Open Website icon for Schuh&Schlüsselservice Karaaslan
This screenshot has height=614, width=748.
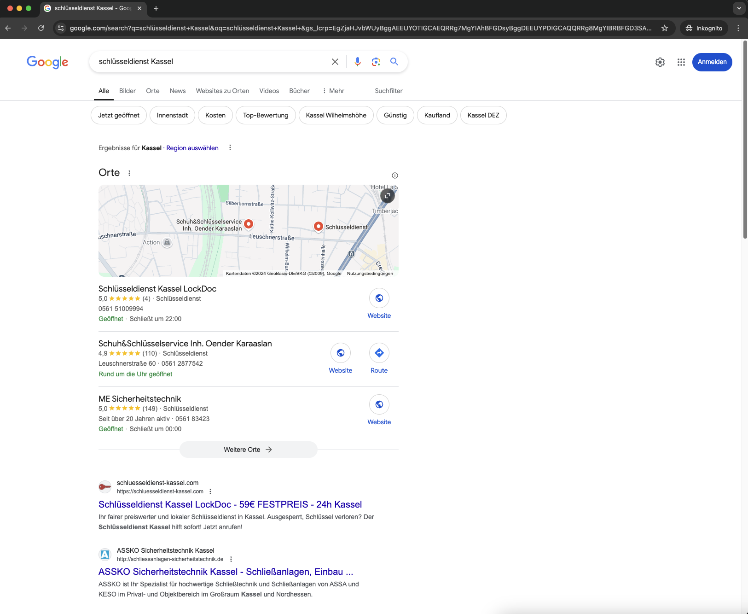341,353
